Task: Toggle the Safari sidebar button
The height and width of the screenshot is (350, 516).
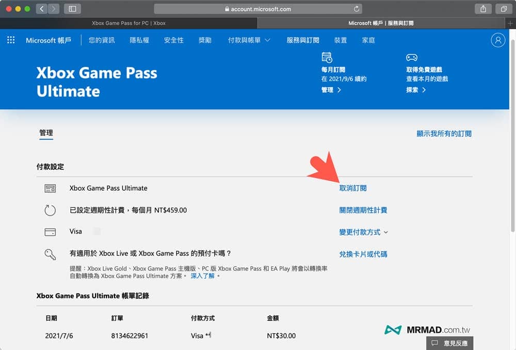Action: click(72, 9)
